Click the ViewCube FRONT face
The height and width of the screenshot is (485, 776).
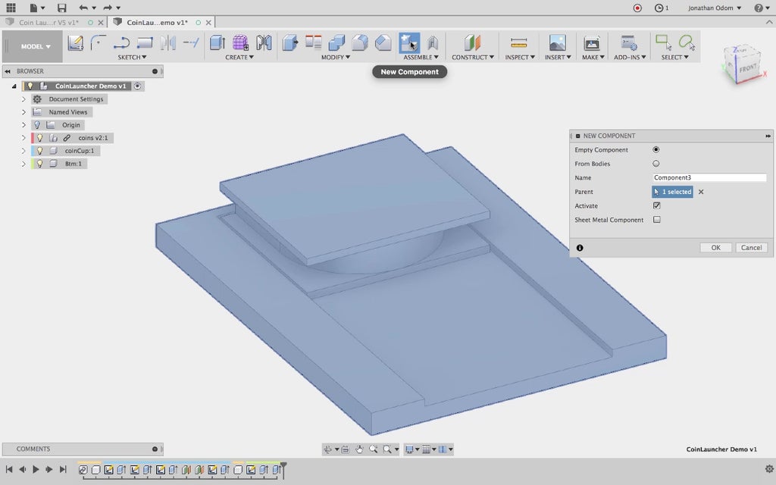click(747, 69)
